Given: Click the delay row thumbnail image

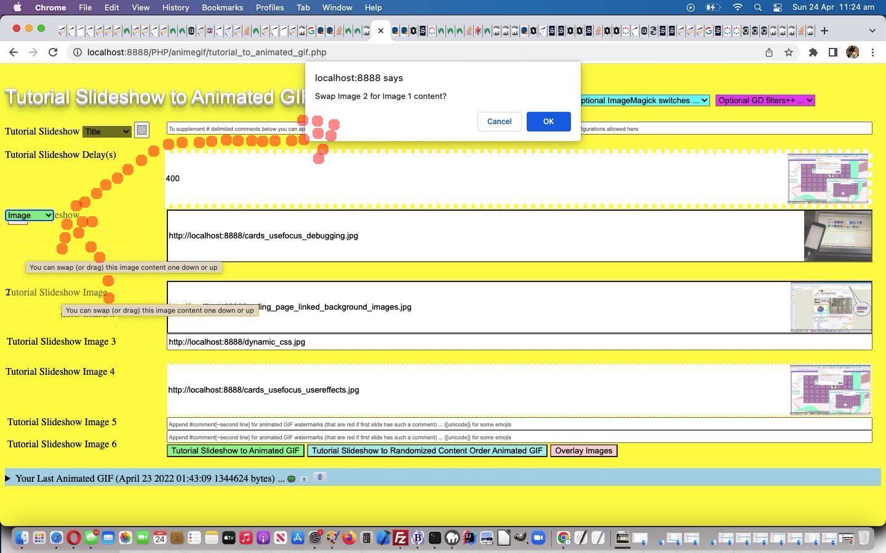Looking at the screenshot, I should coord(828,178).
